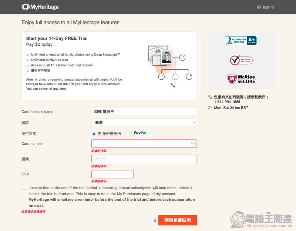Click the MM/YY expiration field
Screen dimensions: 296x231
click(x=144, y=159)
